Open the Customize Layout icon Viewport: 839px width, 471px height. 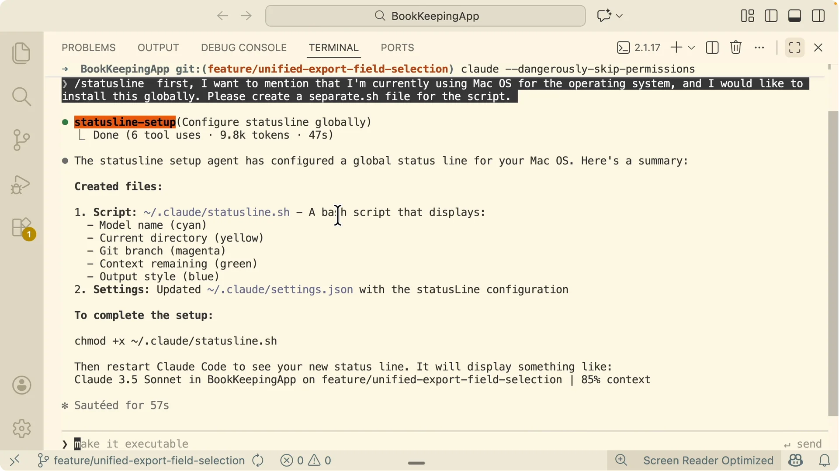[748, 16]
